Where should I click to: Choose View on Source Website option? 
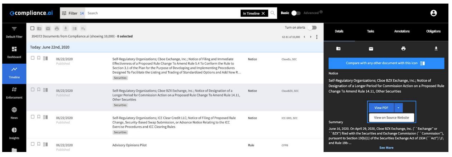coord(392,117)
